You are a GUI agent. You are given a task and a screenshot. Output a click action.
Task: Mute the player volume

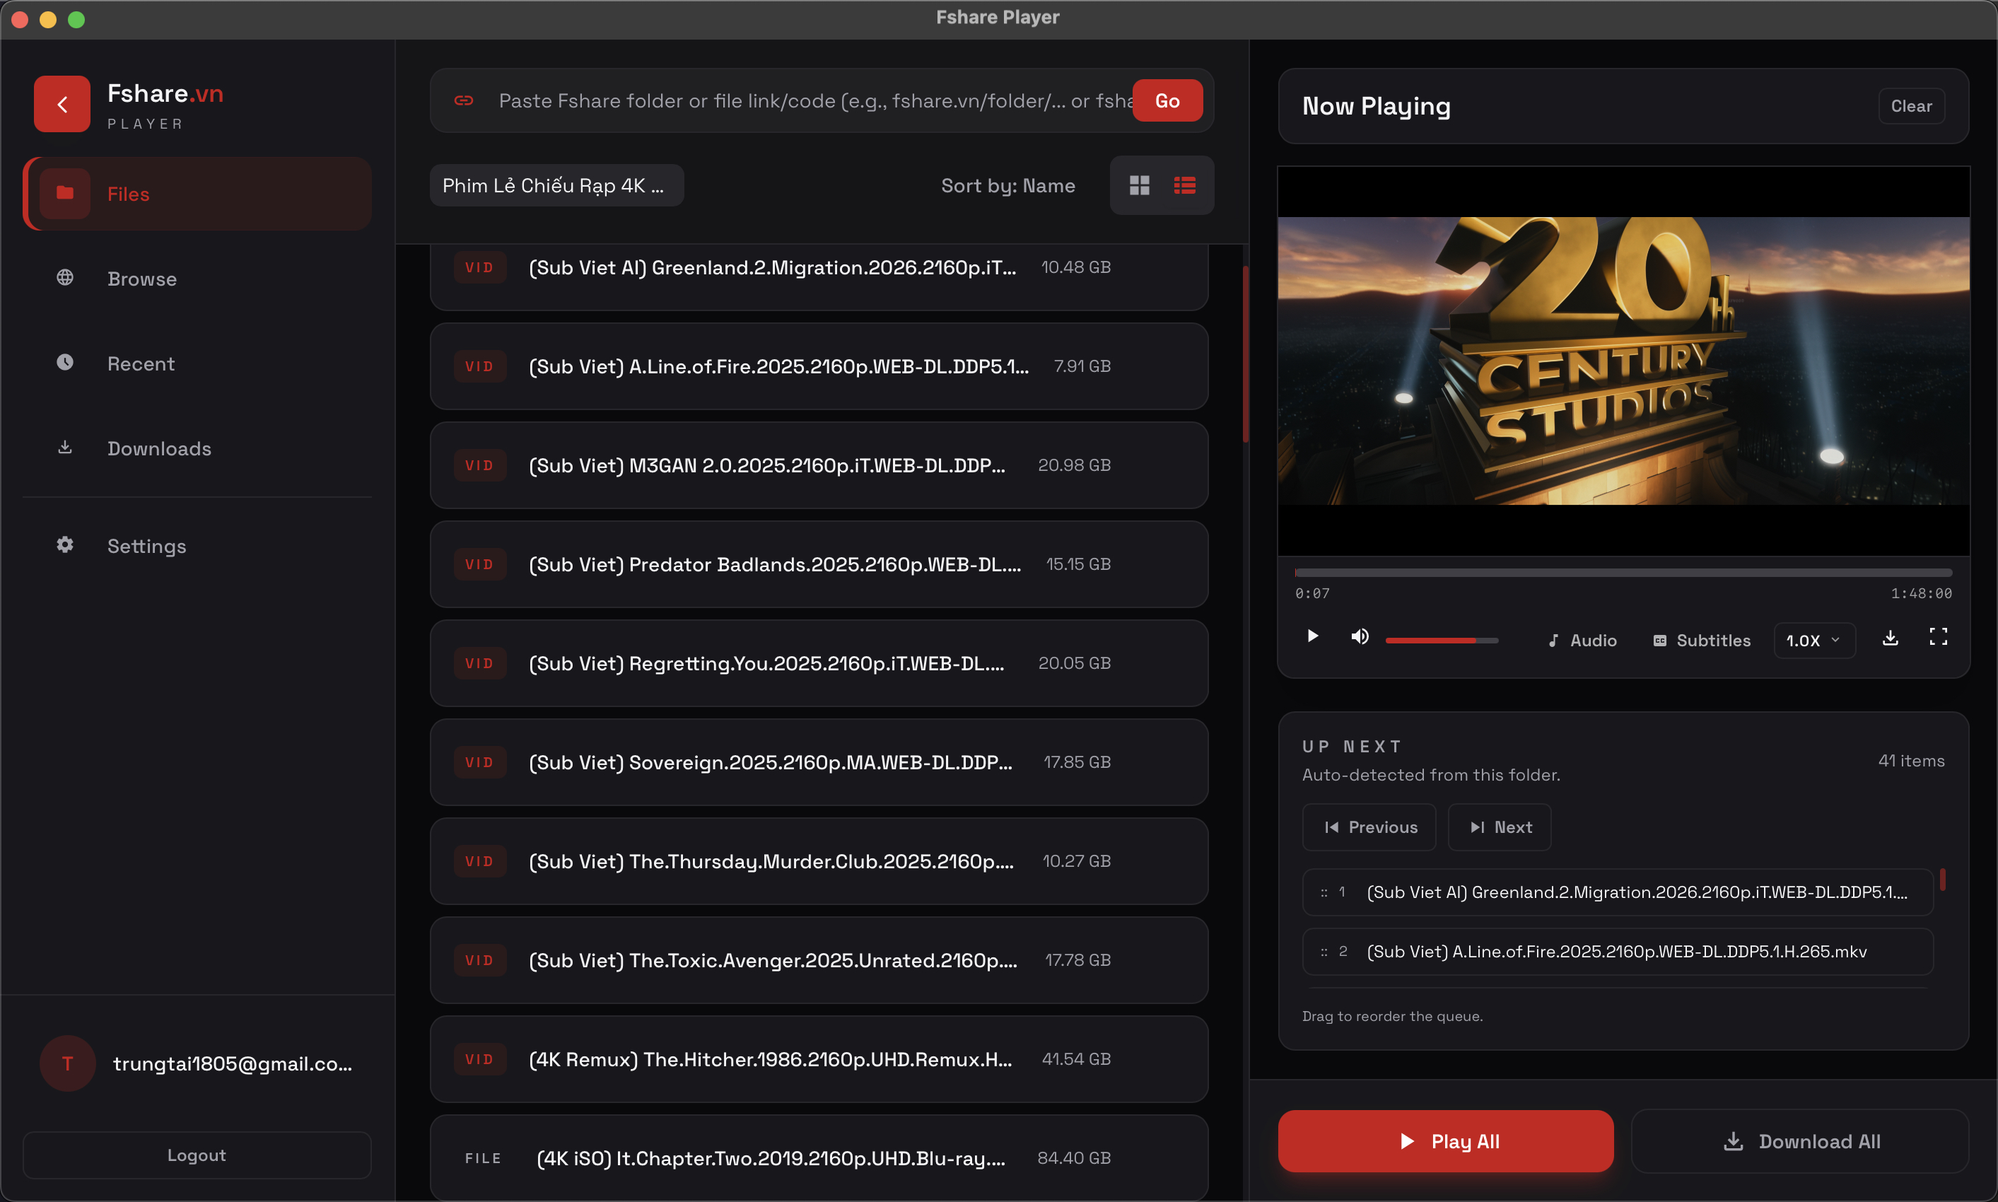pos(1359,636)
